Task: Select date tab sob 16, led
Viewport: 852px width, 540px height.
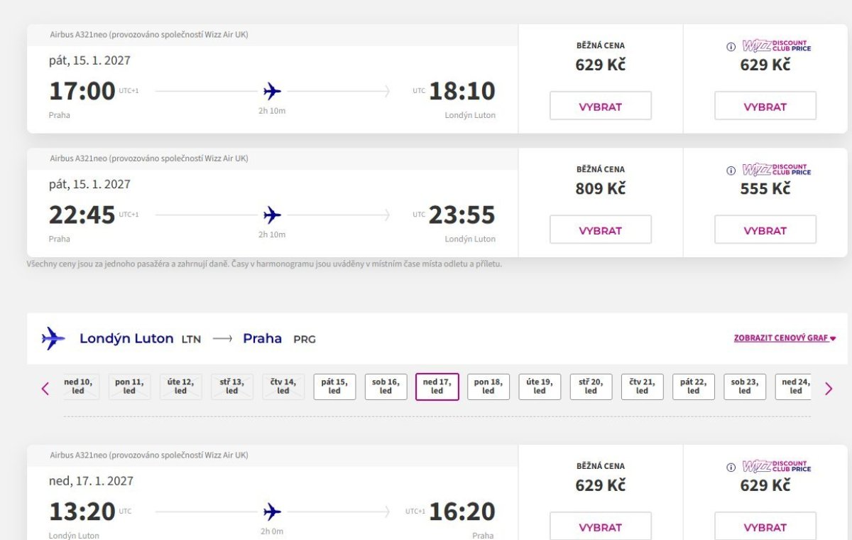Action: (x=386, y=387)
